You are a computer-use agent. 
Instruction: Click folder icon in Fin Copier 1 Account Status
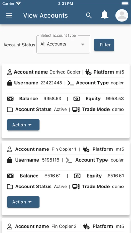(x=10, y=187)
